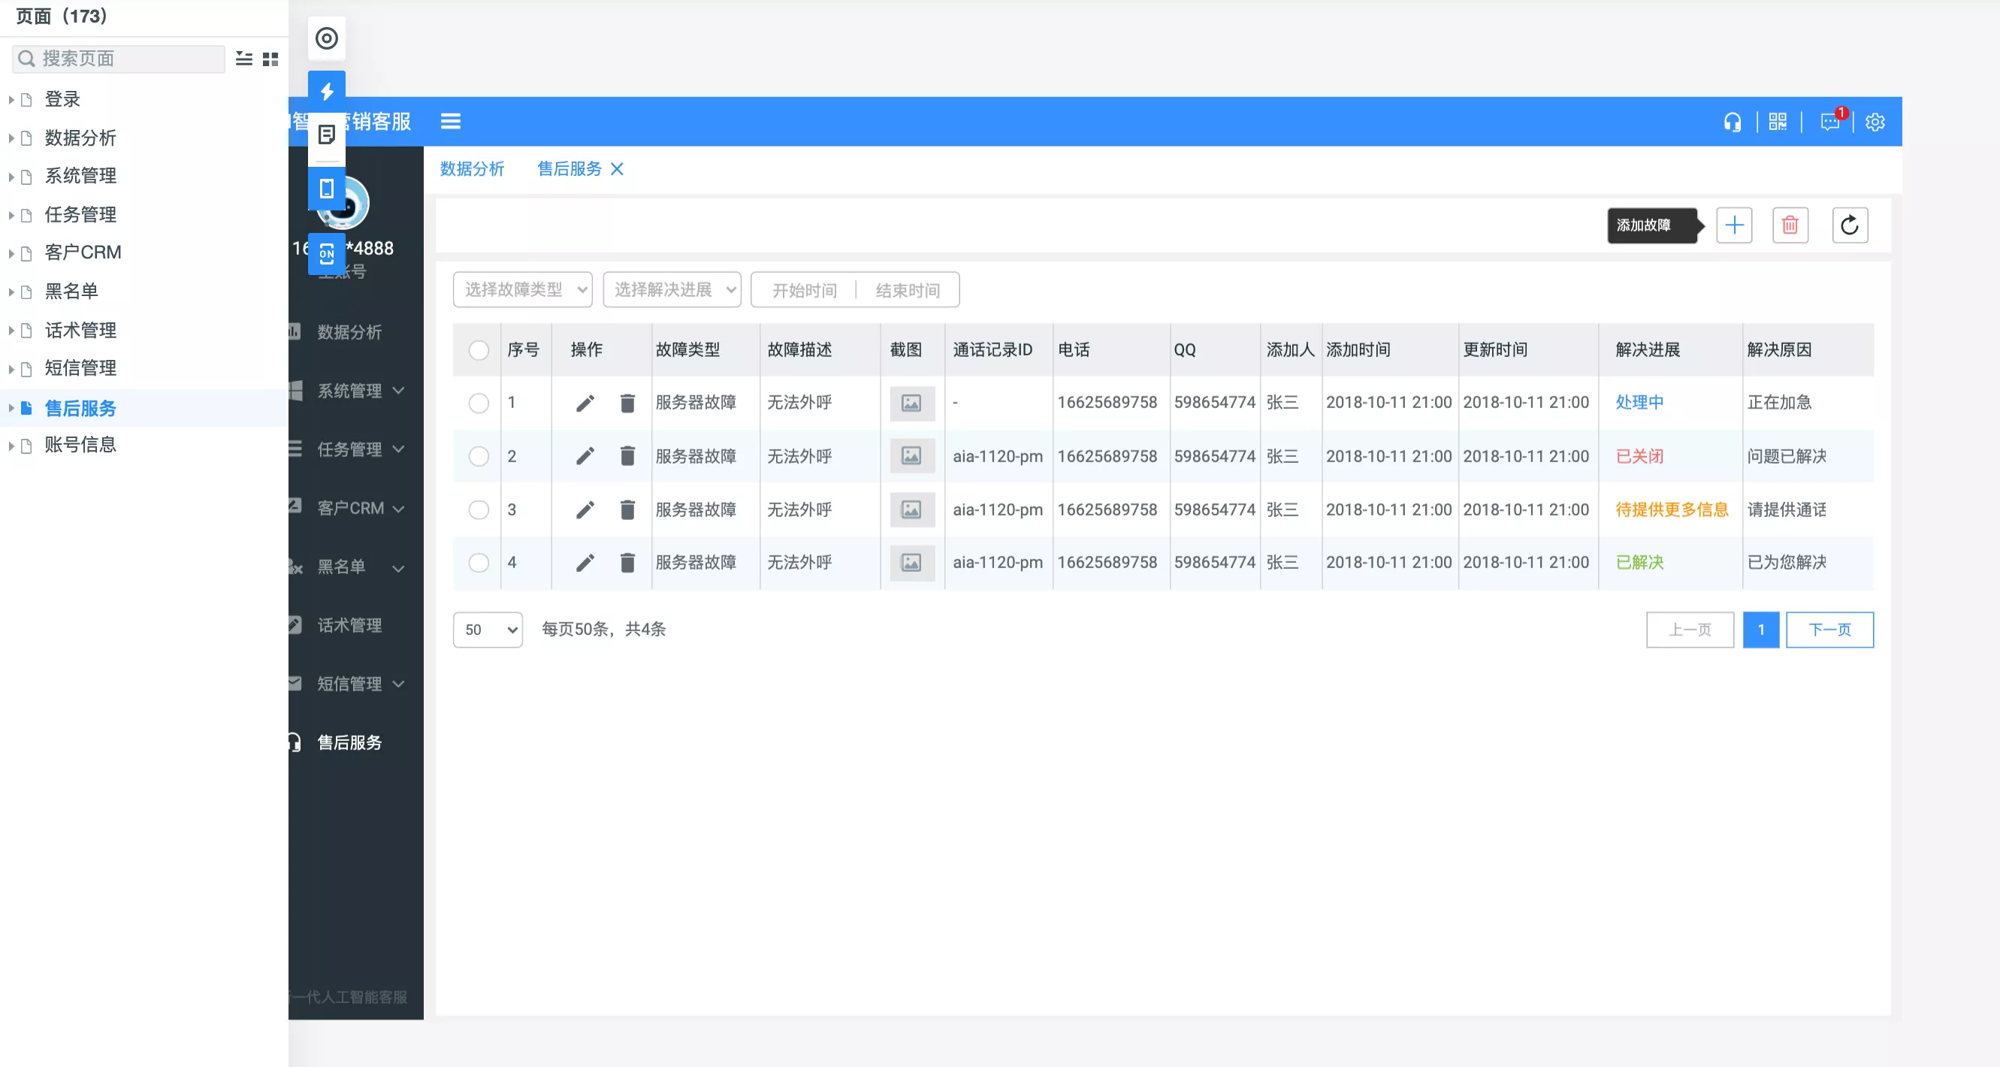Click pencil edit icon in row 1
Screen dimensions: 2000x1067
585,403
